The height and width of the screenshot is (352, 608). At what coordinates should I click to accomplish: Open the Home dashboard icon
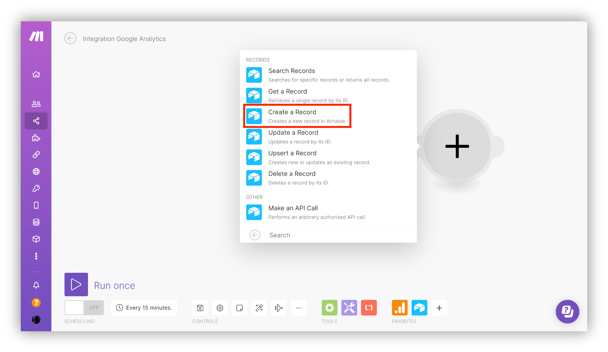(36, 74)
